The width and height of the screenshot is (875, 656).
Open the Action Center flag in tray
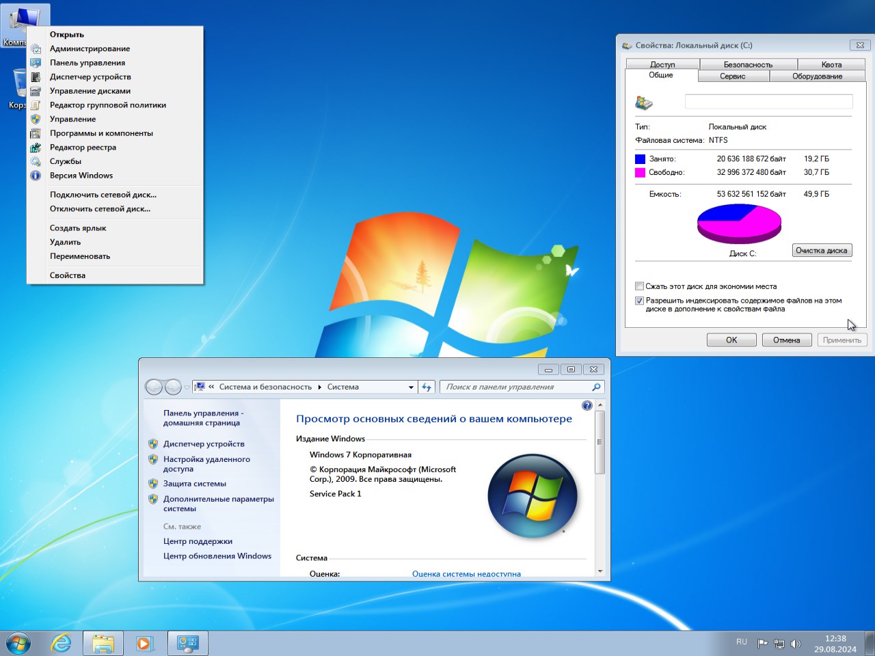(762, 644)
